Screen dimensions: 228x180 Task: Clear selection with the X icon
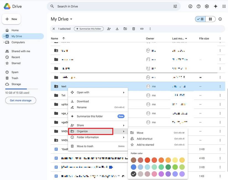click(x=54, y=29)
